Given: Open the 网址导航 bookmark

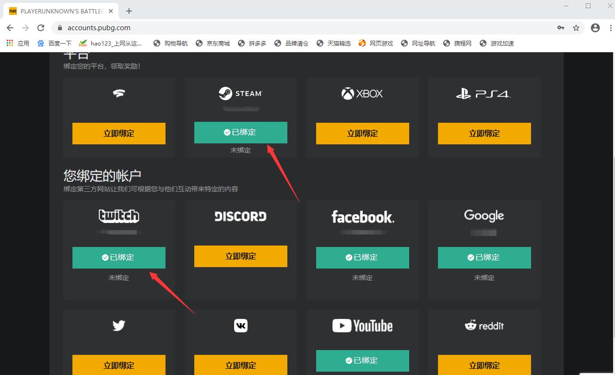Looking at the screenshot, I should pyautogui.click(x=418, y=43).
